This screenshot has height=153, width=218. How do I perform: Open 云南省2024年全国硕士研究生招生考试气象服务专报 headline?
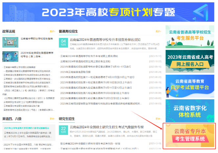pyautogui.click(x=107, y=127)
